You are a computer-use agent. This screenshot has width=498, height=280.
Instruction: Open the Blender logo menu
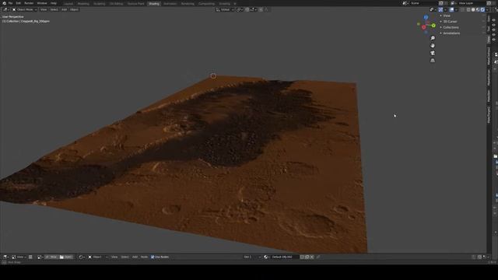(x=4, y=3)
